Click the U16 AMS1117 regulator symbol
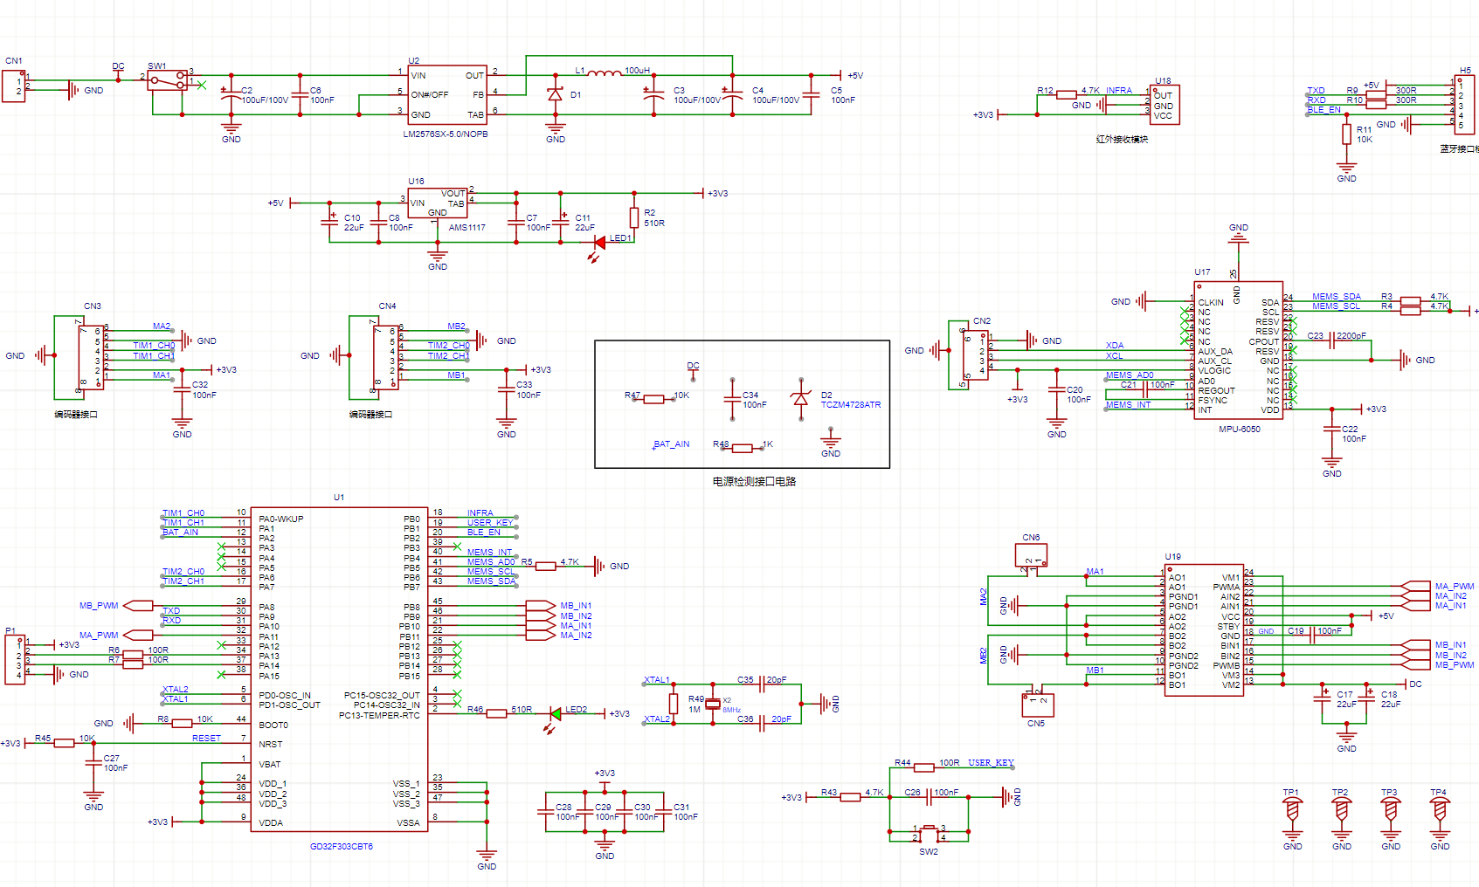 pyautogui.click(x=438, y=203)
